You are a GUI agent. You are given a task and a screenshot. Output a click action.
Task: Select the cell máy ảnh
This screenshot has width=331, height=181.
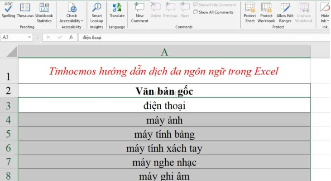pyautogui.click(x=164, y=120)
